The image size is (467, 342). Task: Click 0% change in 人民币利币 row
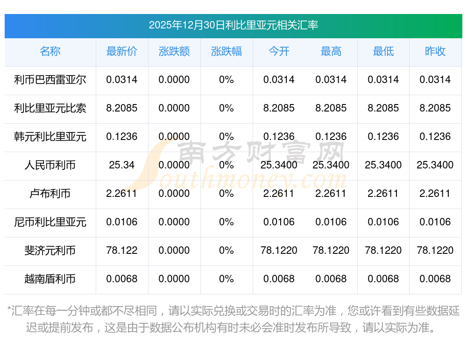click(x=226, y=165)
